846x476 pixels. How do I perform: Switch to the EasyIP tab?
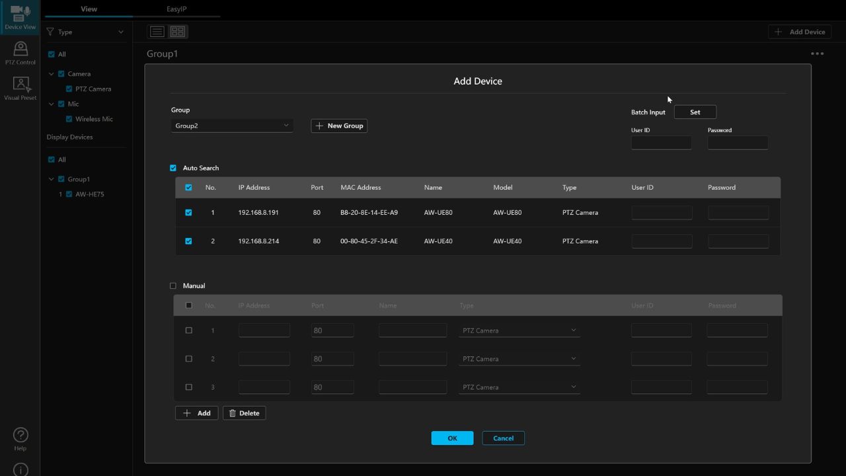point(176,9)
